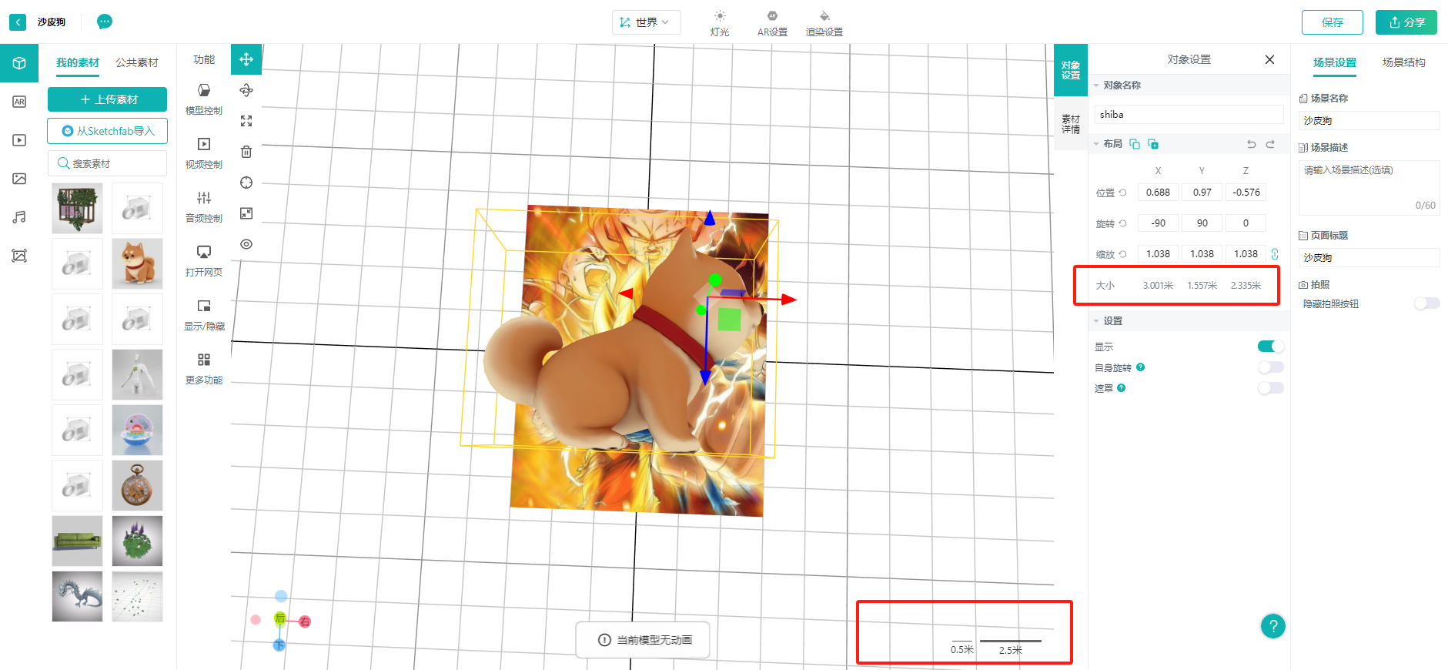This screenshot has width=1448, height=670.
Task: Enable the self-rotation toggle
Action: click(x=1270, y=367)
